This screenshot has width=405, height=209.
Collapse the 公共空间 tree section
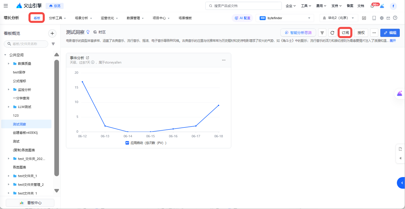pyautogui.click(x=5, y=55)
